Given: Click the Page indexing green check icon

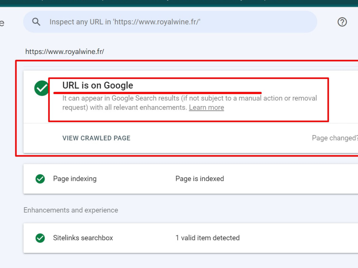Looking at the screenshot, I should click(40, 179).
